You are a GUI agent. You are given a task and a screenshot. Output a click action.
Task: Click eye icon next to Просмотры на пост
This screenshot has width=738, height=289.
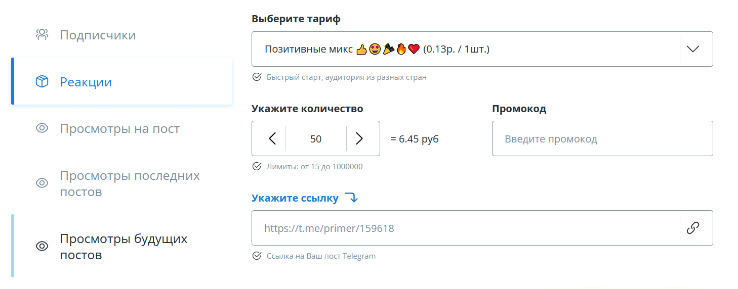tap(42, 128)
